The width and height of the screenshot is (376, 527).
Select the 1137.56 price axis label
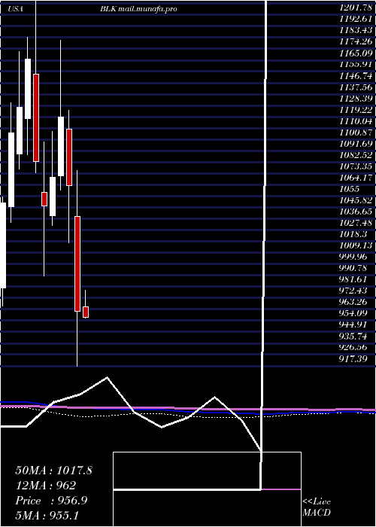356,87
